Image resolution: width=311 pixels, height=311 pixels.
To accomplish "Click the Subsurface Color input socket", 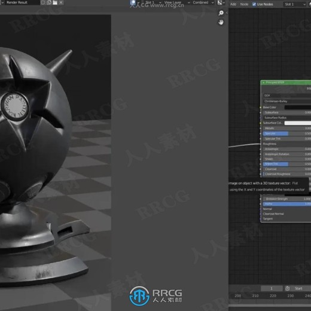I will tap(261, 123).
